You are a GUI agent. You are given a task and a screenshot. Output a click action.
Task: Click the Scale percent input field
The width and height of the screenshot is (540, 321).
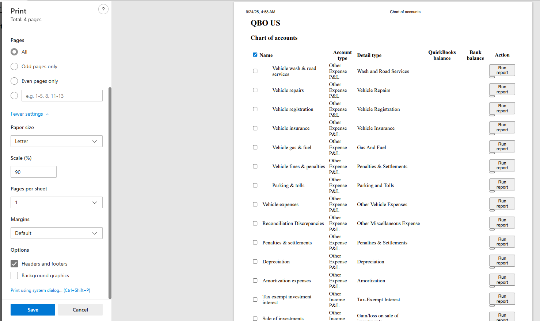[x=34, y=172]
